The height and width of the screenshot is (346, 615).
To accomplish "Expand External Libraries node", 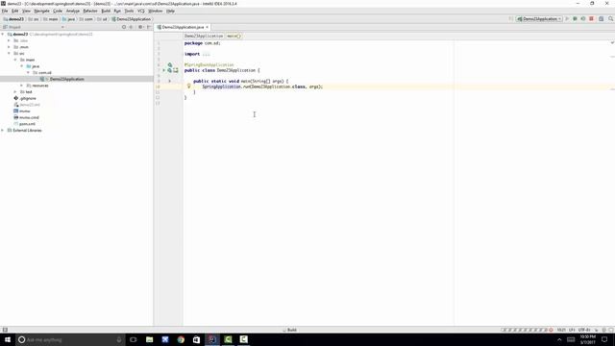I will pos(3,131).
